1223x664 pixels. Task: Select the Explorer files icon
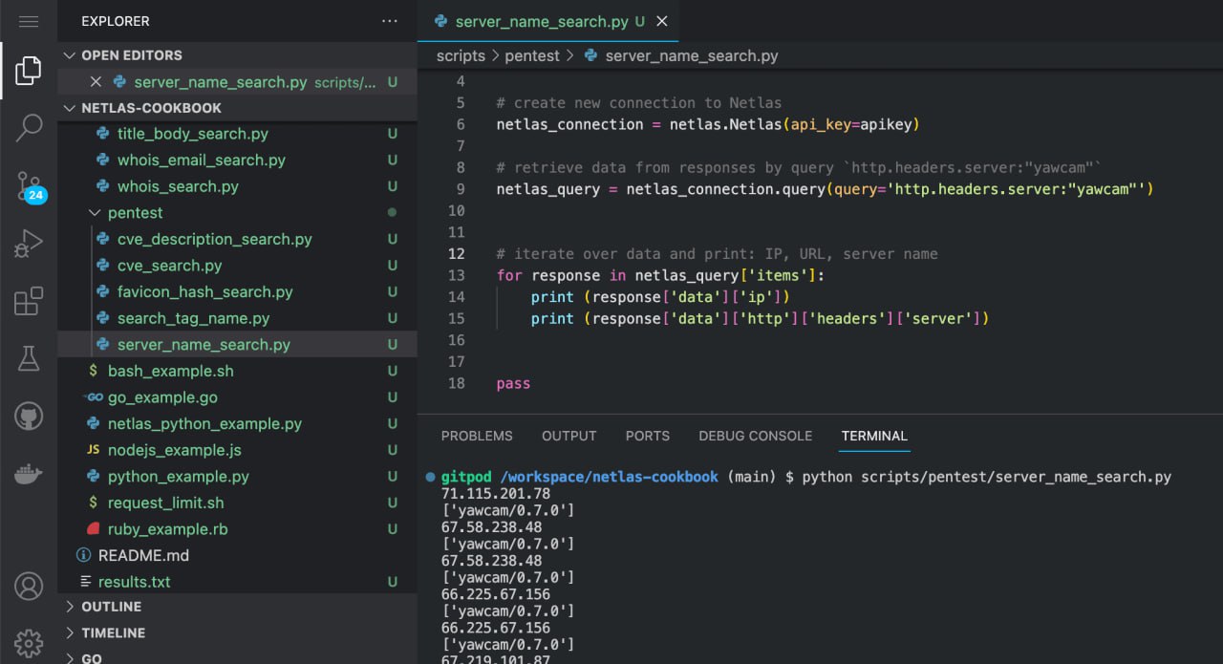tap(29, 71)
